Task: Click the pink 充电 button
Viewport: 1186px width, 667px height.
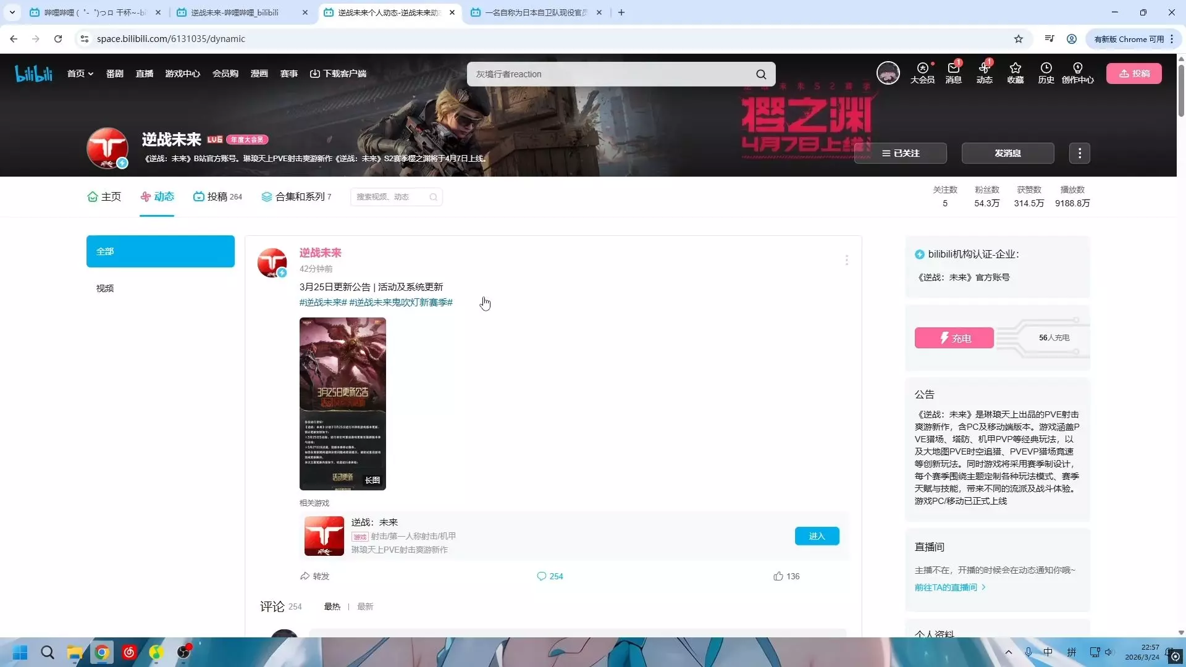Action: (x=954, y=338)
